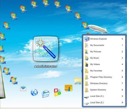Launch the blue globe browser icon
The image size is (127, 109).
tap(34, 92)
